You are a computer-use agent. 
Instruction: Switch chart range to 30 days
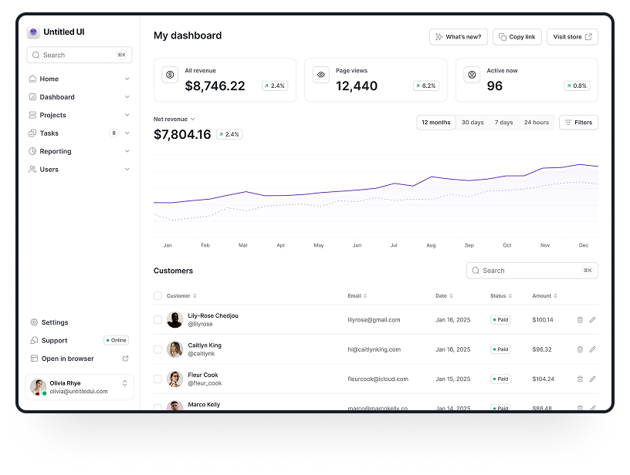pos(472,123)
